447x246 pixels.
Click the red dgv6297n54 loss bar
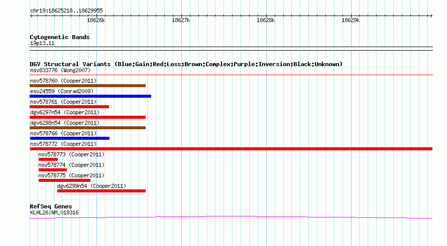point(88,117)
